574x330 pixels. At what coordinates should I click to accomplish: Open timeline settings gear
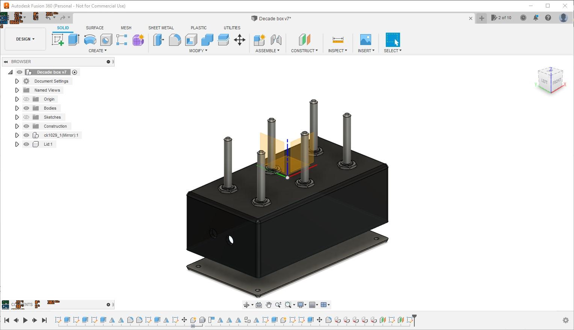(566, 320)
